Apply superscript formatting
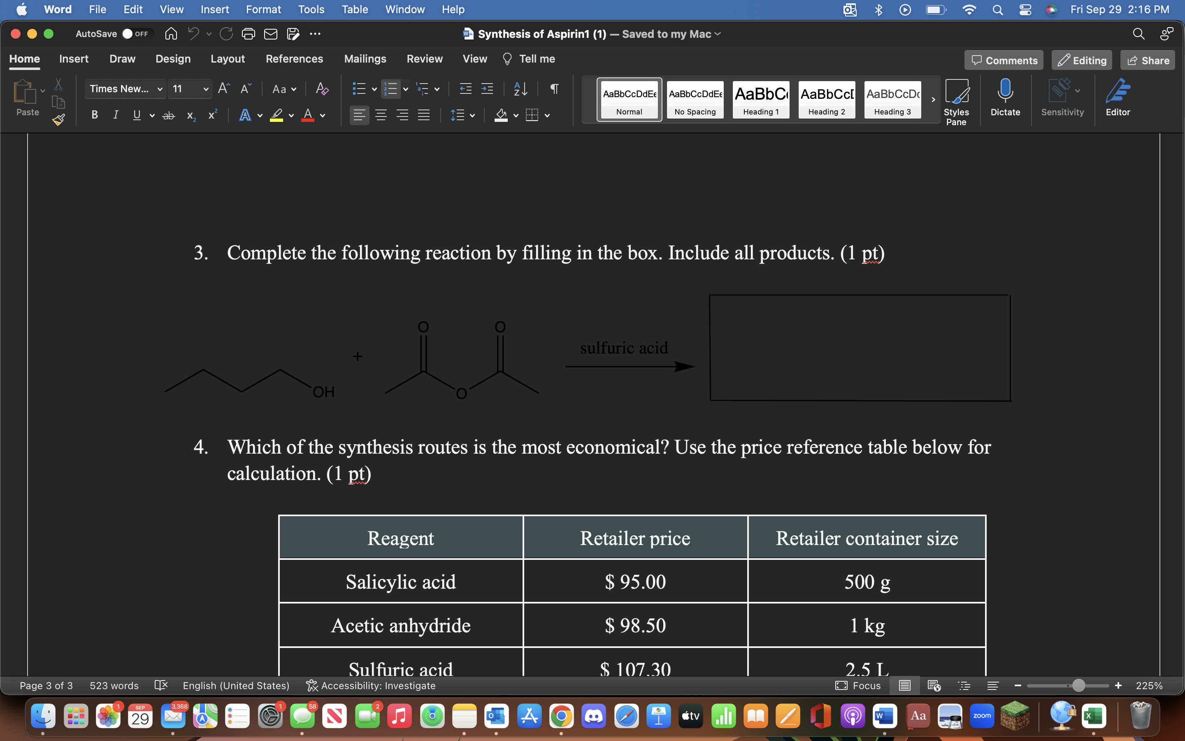The image size is (1185, 741). pos(211,115)
